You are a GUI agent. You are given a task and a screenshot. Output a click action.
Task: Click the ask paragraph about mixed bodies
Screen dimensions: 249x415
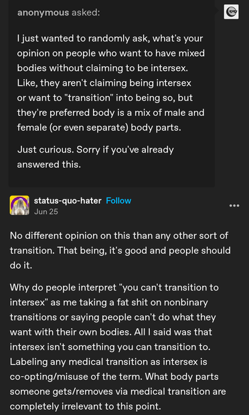point(111,83)
